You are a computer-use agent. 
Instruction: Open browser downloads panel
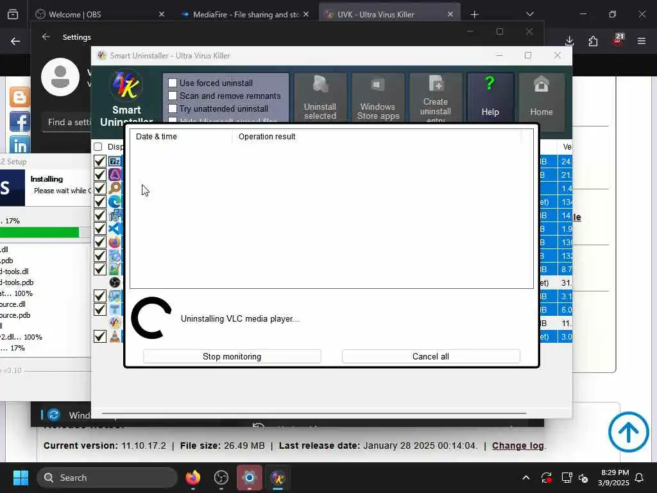(x=570, y=41)
